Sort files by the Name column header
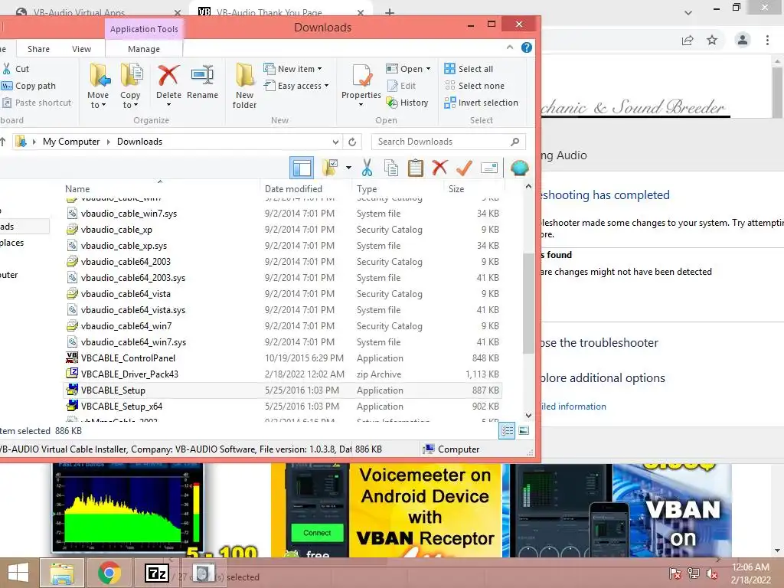Screen dimensions: 784x588 tap(77, 189)
